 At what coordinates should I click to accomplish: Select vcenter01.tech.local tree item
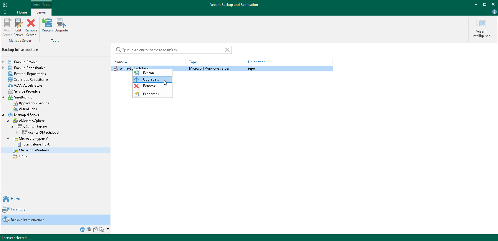[44, 133]
